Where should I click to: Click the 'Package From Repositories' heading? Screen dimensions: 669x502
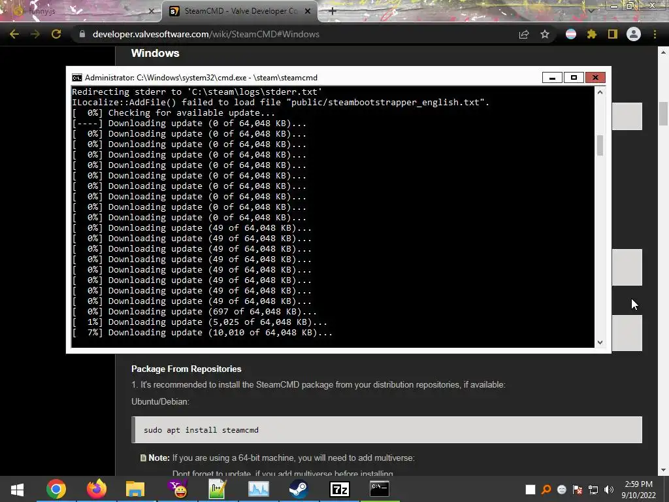click(x=186, y=369)
